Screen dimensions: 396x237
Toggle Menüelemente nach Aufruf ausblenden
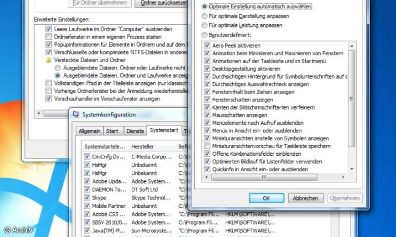pyautogui.click(x=207, y=123)
